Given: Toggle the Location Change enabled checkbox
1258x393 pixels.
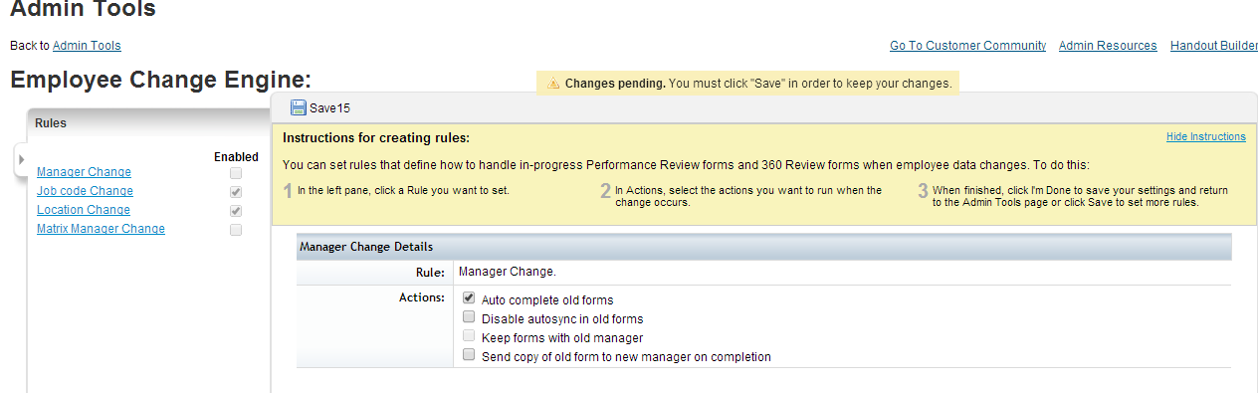Looking at the screenshot, I should pyautogui.click(x=236, y=211).
